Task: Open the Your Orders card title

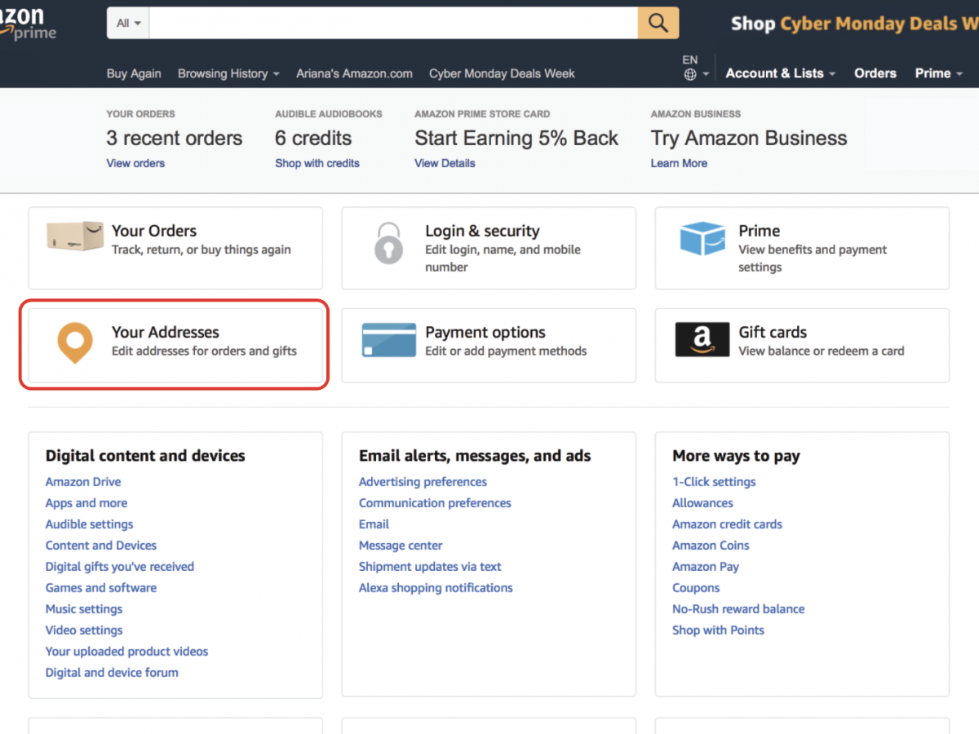Action: pos(154,231)
